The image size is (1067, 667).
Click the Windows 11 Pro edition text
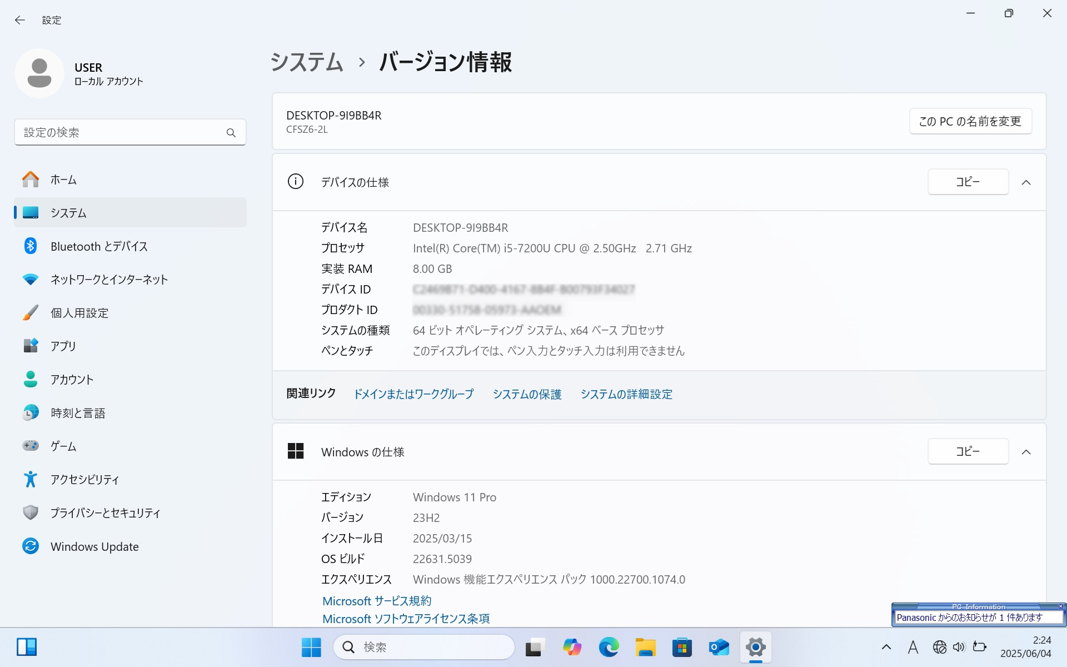point(455,497)
